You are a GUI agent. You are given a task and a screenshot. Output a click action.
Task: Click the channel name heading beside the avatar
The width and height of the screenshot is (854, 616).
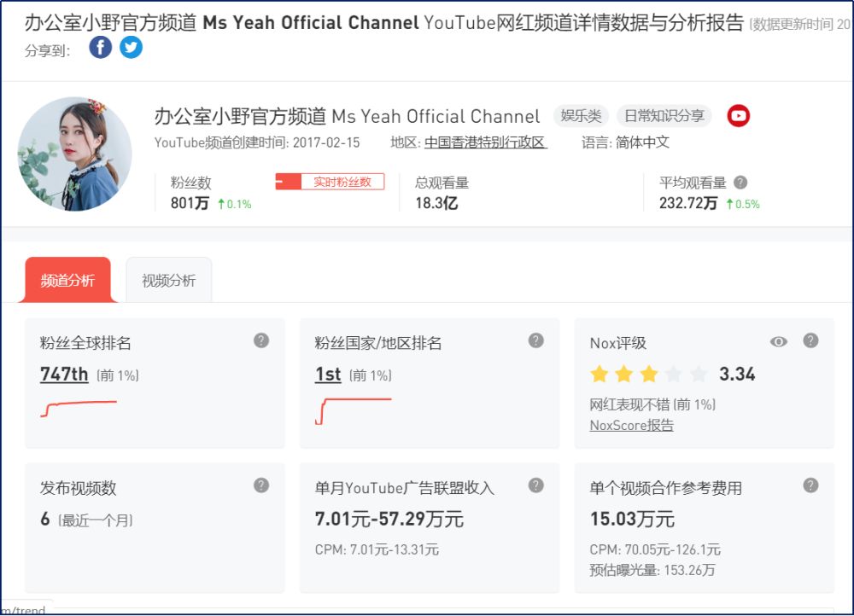point(347,116)
